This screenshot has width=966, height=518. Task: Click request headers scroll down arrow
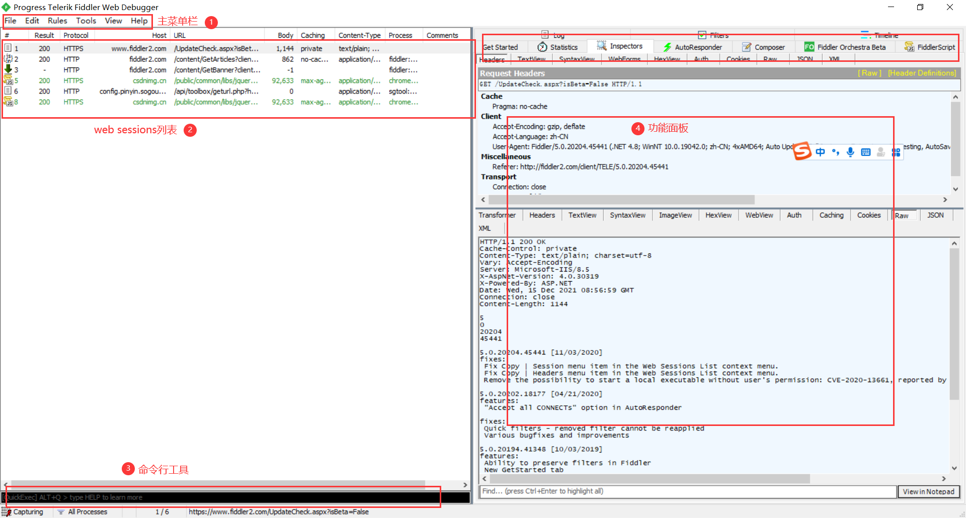point(955,189)
